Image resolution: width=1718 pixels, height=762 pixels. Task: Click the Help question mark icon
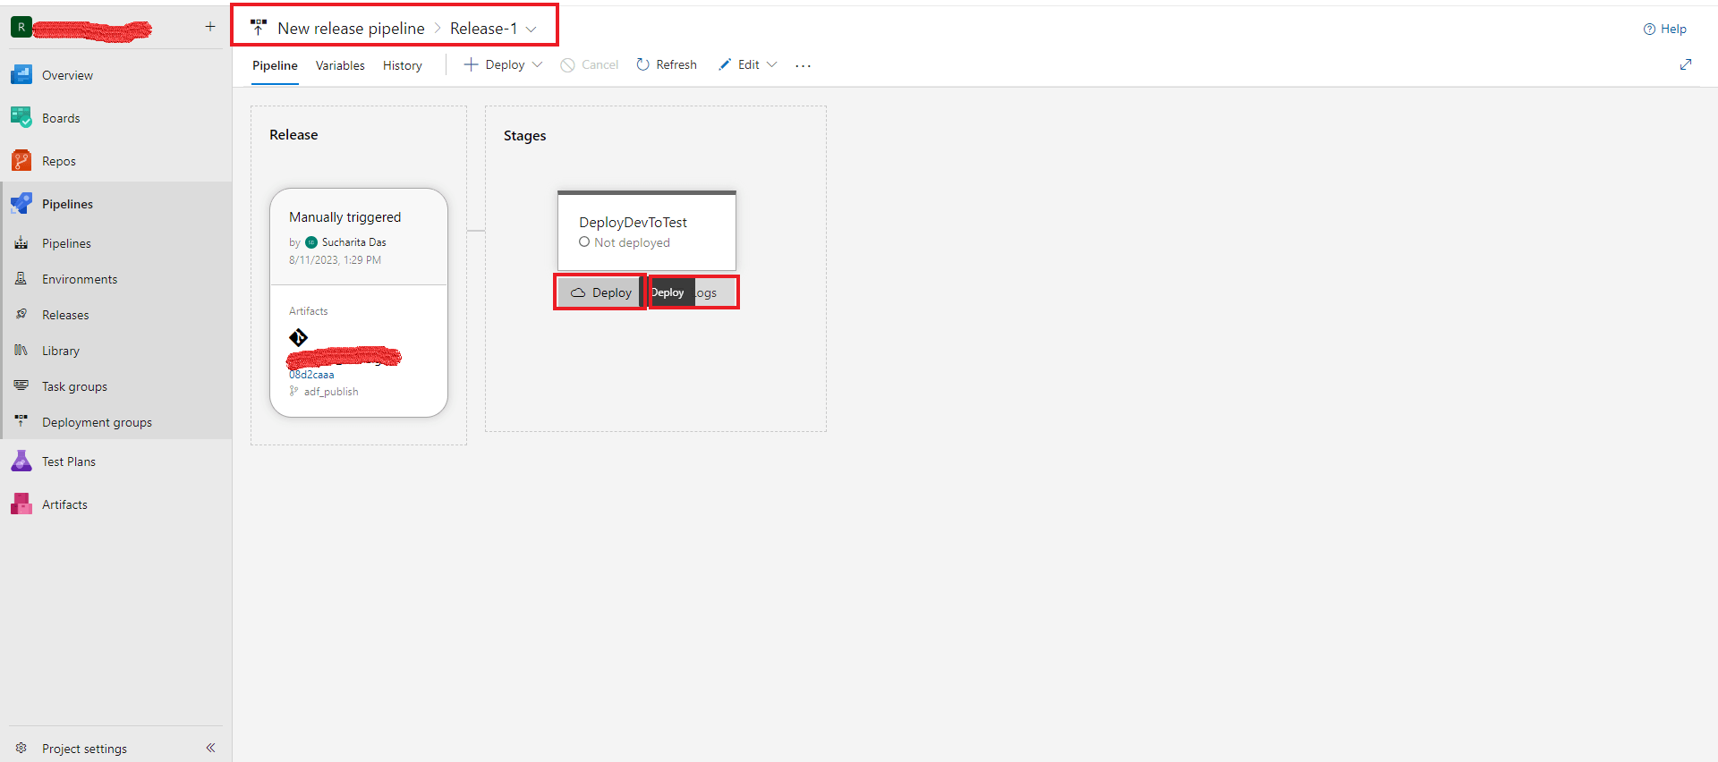click(x=1649, y=29)
